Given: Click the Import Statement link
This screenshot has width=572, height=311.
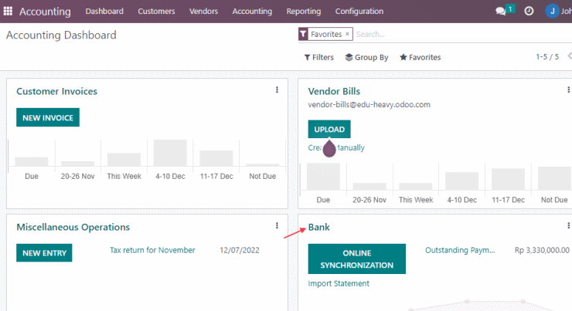Looking at the screenshot, I should pyautogui.click(x=339, y=283).
